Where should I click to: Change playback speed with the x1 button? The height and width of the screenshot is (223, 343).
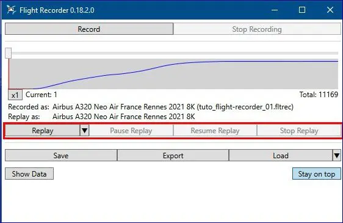(x=15, y=95)
